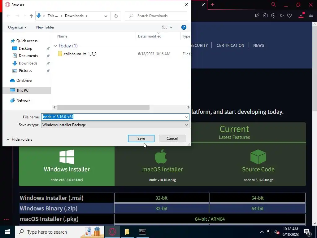This screenshot has height=238, width=317.
Task: Select This PC in the navigation pane
Action: coord(27,90)
